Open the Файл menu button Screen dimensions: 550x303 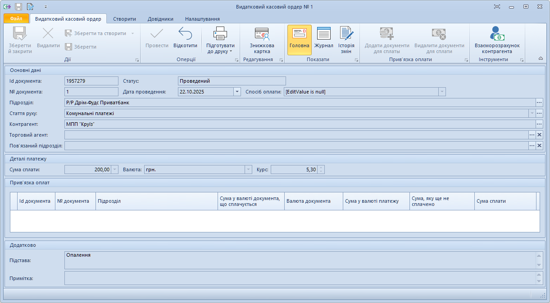pyautogui.click(x=16, y=19)
